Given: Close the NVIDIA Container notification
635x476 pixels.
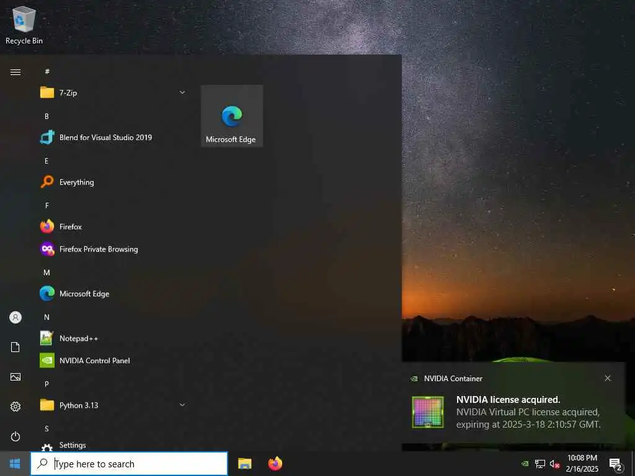Looking at the screenshot, I should tap(608, 378).
